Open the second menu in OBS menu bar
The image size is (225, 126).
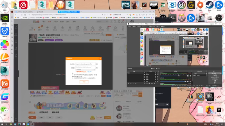point(134,26)
